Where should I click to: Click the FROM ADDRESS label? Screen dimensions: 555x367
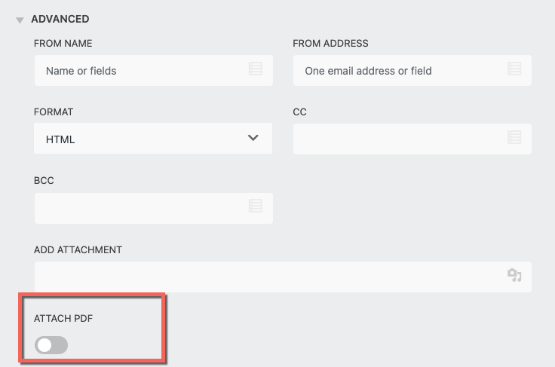tap(330, 44)
